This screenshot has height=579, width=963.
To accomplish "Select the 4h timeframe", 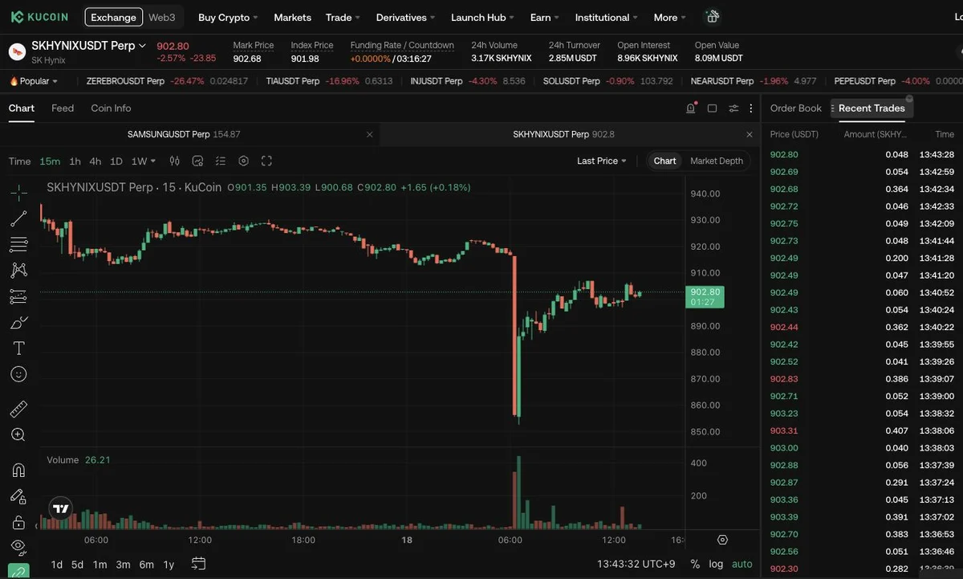I will (95, 161).
